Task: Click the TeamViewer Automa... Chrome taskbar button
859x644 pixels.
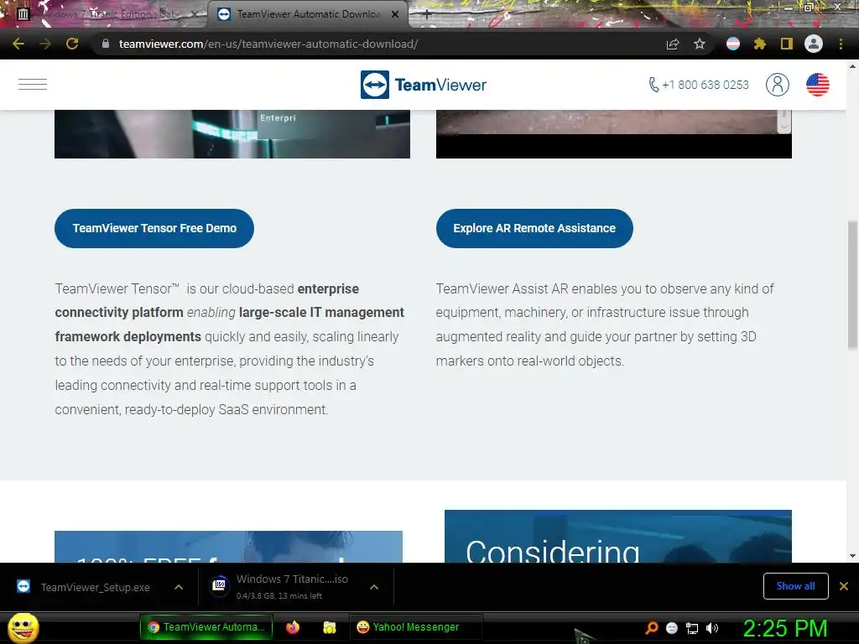Action: pos(206,627)
